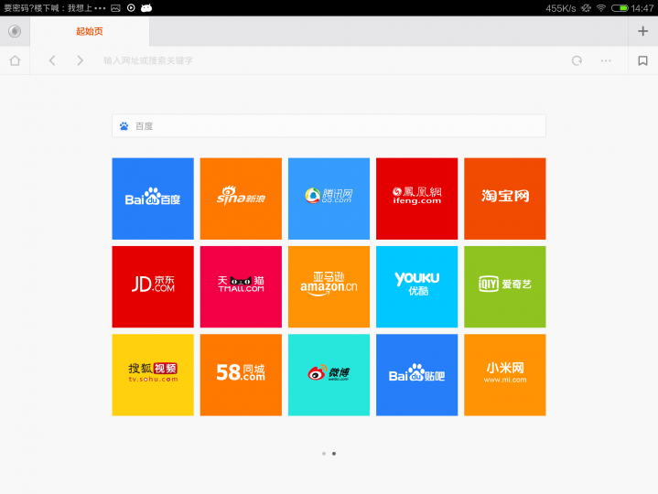This screenshot has height=494, width=658.
Task: Open the Baidu Tieba 贴吧 tile
Action: [416, 375]
